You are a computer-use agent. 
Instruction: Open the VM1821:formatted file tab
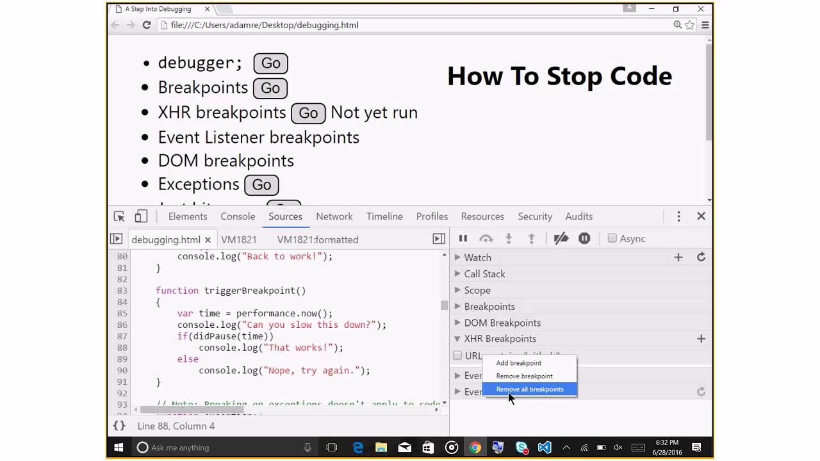(318, 239)
